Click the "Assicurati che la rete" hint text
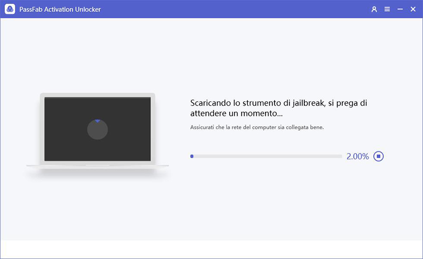 tap(257, 128)
